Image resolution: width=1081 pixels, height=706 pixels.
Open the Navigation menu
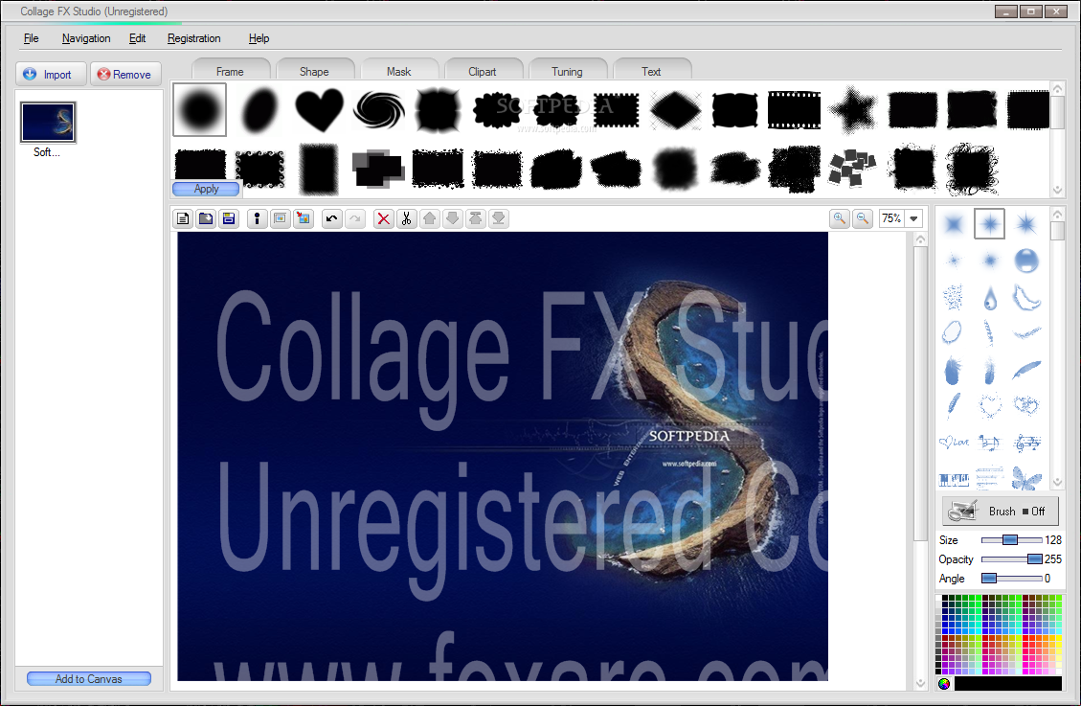tap(86, 38)
